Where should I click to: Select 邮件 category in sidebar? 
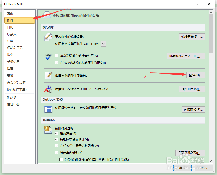pos(20,20)
